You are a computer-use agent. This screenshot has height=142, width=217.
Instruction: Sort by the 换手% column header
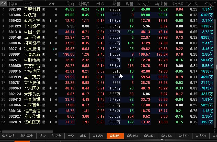192,4
